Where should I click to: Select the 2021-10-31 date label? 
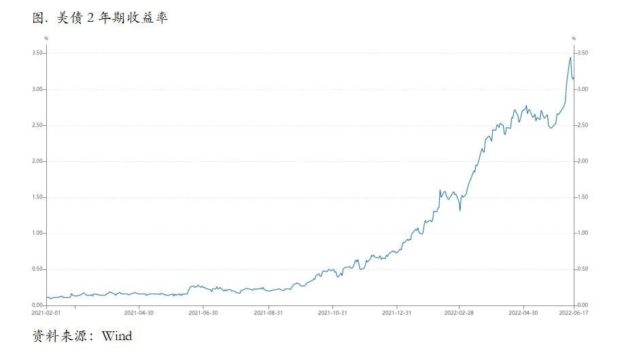point(333,313)
